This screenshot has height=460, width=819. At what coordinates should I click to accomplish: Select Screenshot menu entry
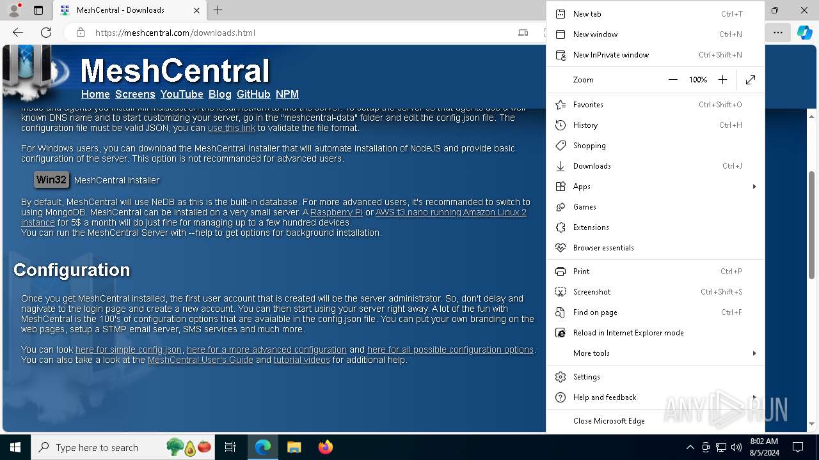coord(655,291)
